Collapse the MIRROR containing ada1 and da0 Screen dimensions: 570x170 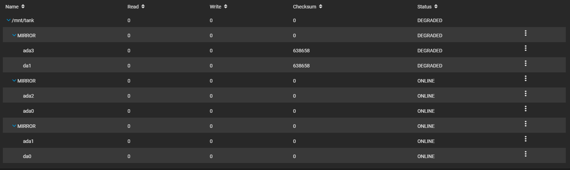pos(14,126)
